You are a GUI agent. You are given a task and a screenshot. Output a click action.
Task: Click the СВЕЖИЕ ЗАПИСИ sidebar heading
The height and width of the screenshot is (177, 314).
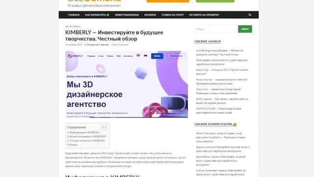[x=208, y=41]
